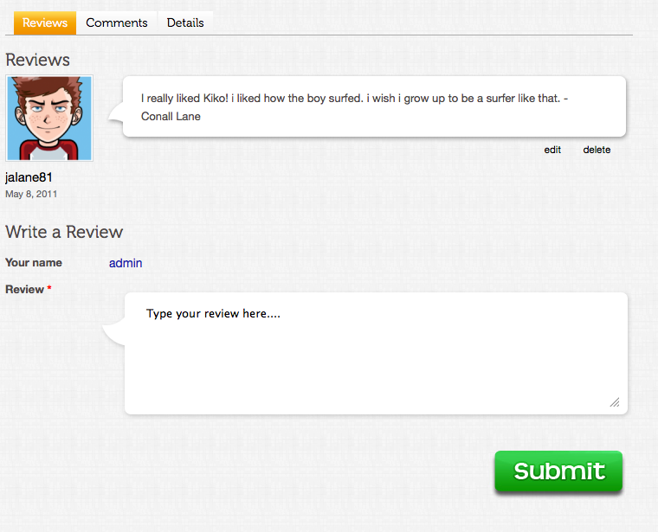The image size is (658, 532).
Task: Select the Reviews tab
Action: 45,22
